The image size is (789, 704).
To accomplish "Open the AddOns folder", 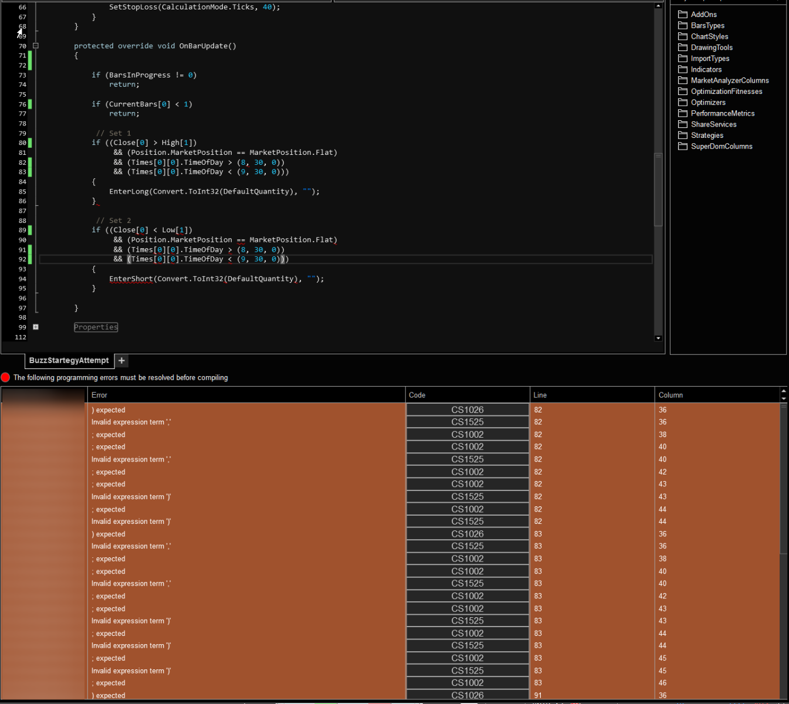I will coord(703,15).
